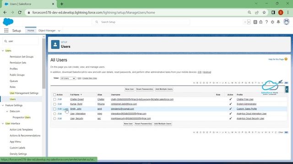Viewport: 293px width, 164px height.
Task: Click the share page icon in address bar
Action: click(x=257, y=12)
